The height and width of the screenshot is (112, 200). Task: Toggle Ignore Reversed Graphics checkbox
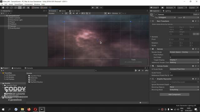[170, 85]
